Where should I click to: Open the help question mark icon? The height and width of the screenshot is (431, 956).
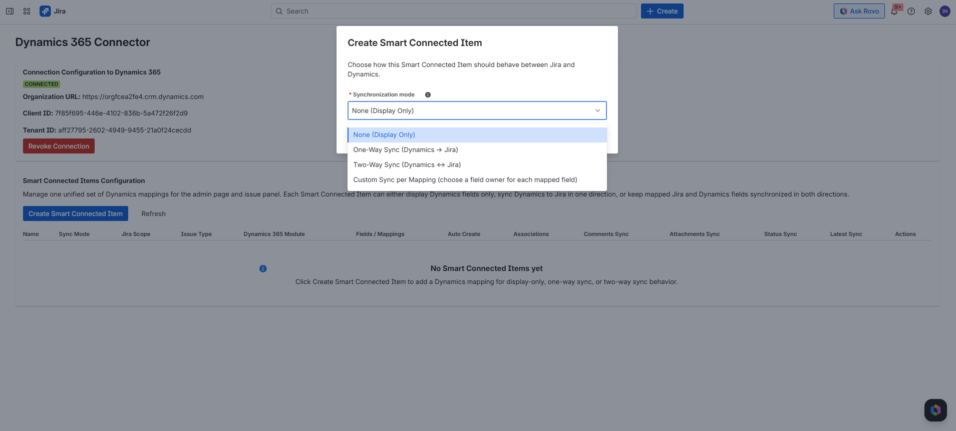coord(911,11)
